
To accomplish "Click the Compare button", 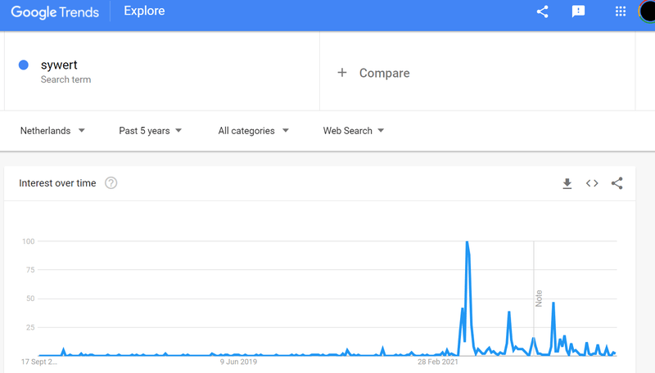I will pos(384,73).
